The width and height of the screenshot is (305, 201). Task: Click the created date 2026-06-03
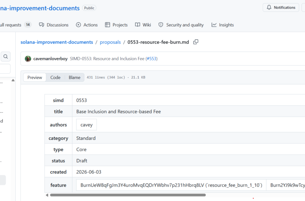pos(89,172)
